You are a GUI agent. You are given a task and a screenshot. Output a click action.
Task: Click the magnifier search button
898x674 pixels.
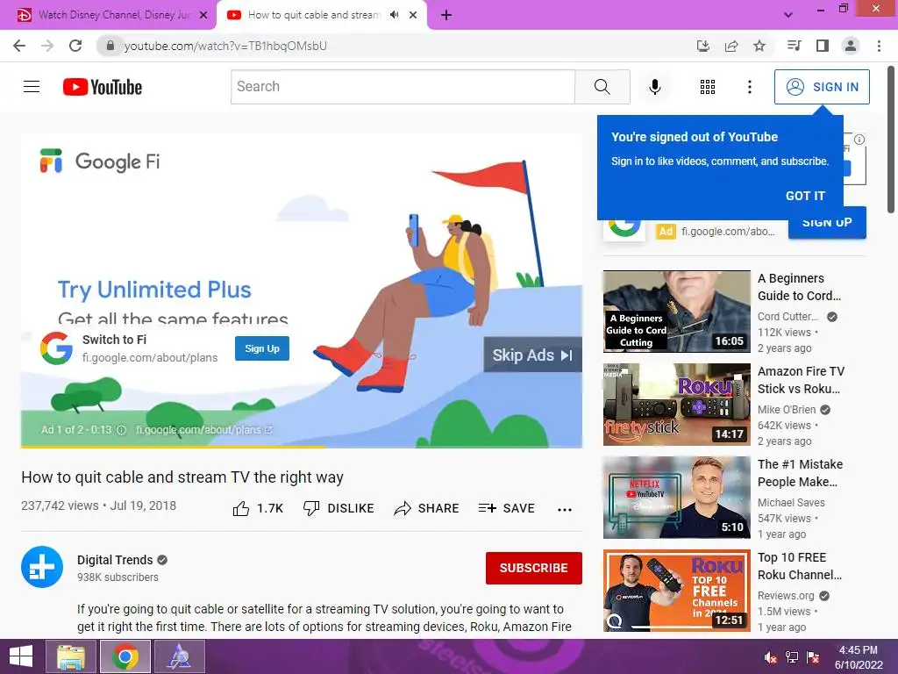click(x=602, y=87)
